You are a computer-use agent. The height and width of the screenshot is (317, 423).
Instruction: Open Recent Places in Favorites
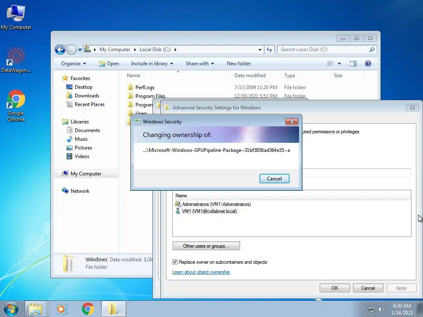coord(89,104)
